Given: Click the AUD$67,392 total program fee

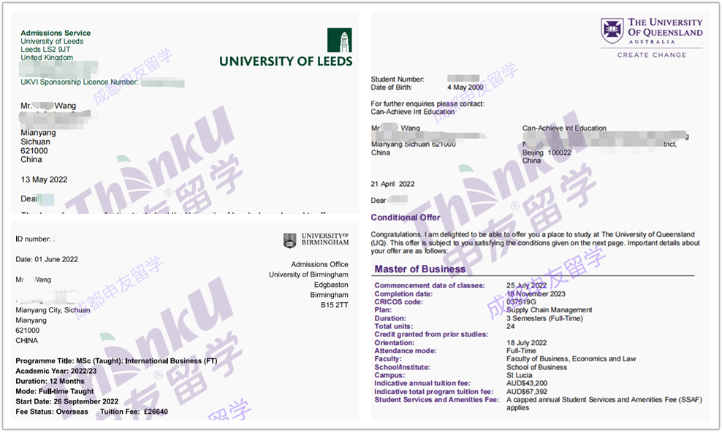Looking at the screenshot, I should pos(526,391).
